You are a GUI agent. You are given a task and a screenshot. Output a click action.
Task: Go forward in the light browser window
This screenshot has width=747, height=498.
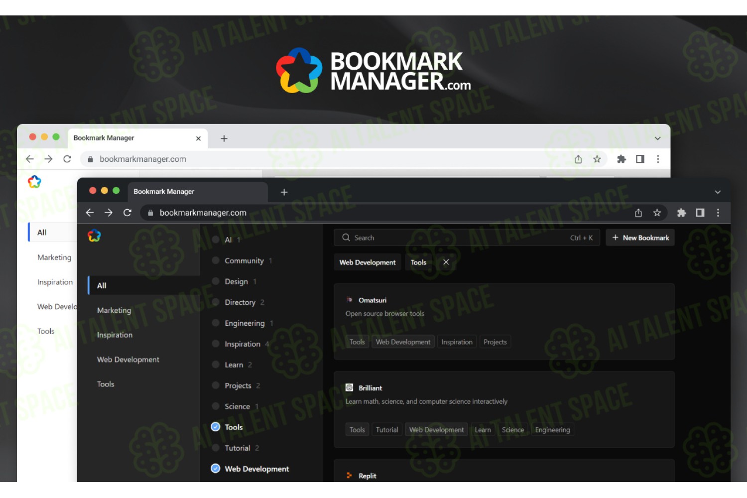pos(48,159)
